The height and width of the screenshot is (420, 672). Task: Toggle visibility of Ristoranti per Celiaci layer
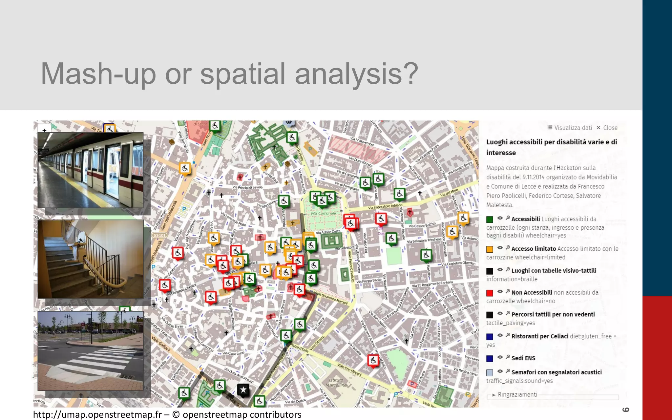(x=500, y=335)
